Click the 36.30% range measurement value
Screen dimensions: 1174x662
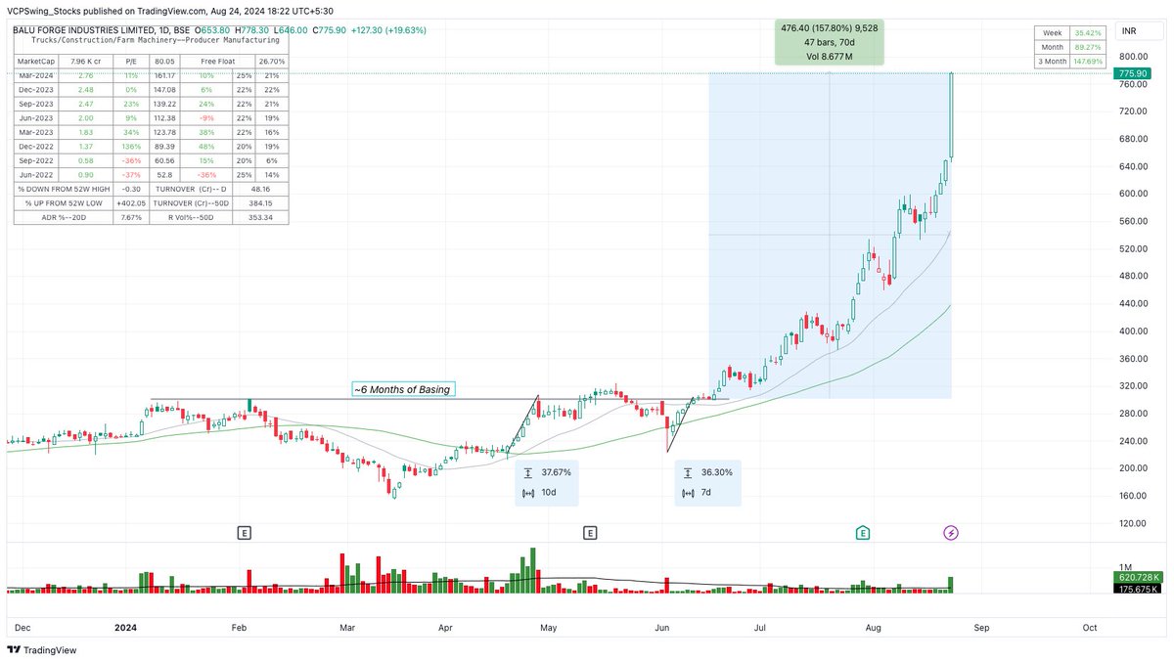pyautogui.click(x=716, y=471)
